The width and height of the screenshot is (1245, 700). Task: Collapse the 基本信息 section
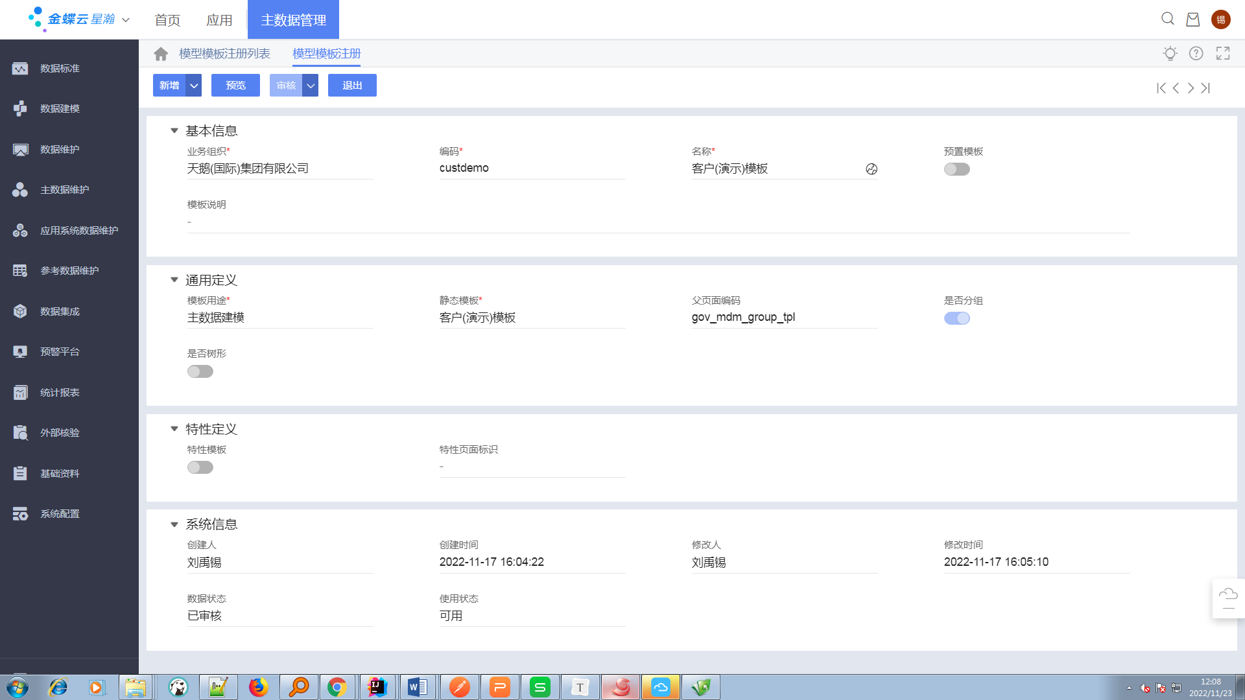[x=174, y=131]
